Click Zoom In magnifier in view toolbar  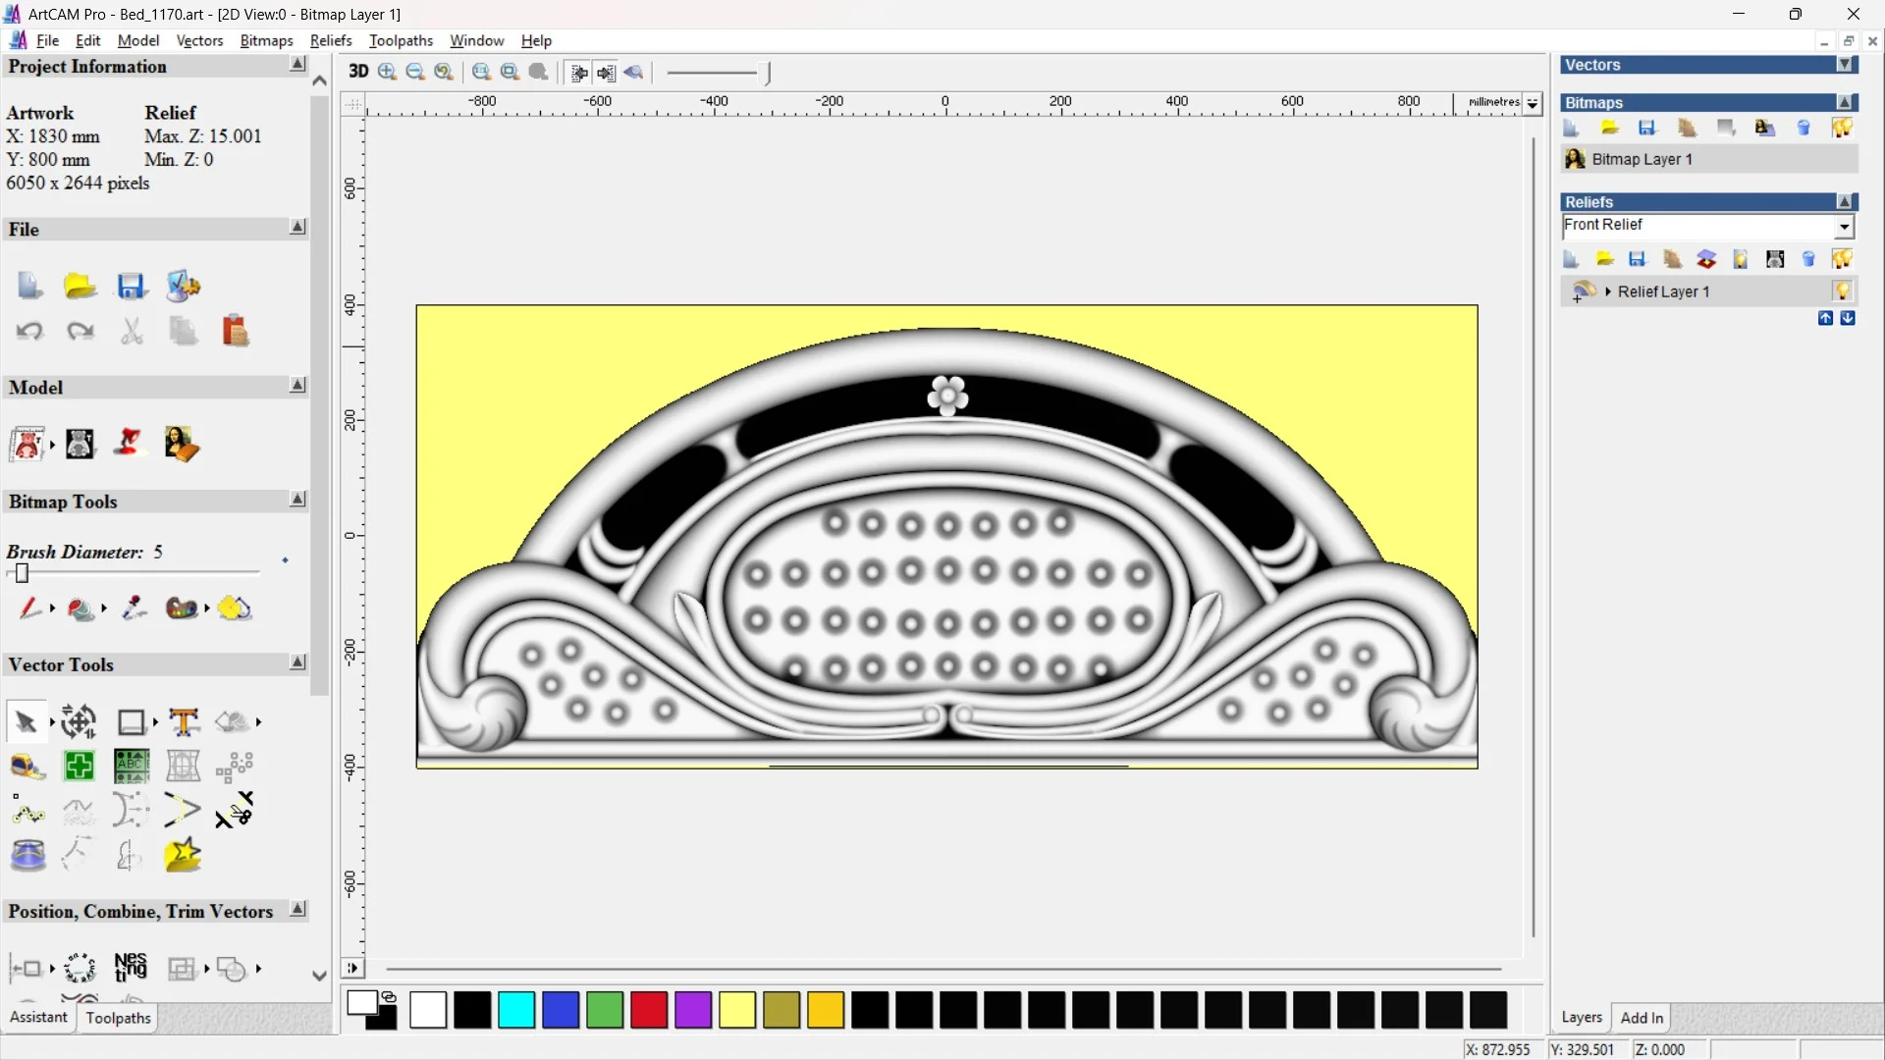coord(388,72)
